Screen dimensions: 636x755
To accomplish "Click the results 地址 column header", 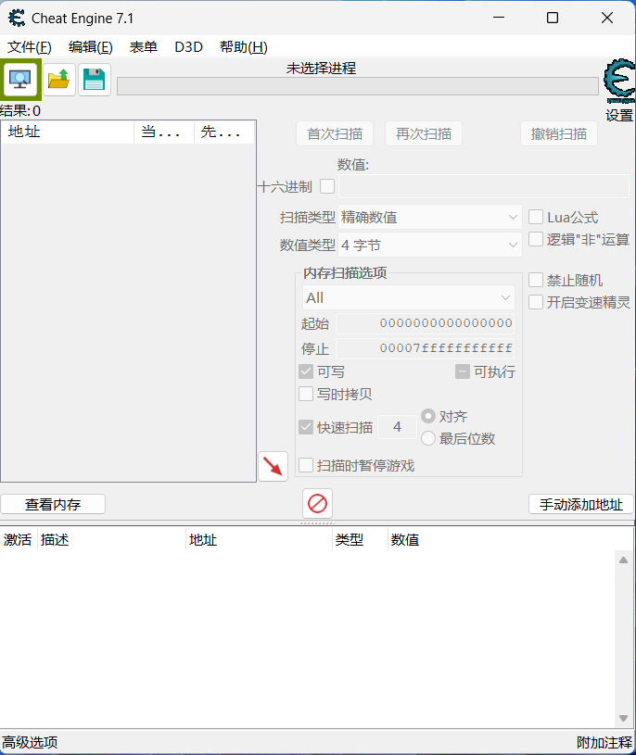I will [x=68, y=132].
